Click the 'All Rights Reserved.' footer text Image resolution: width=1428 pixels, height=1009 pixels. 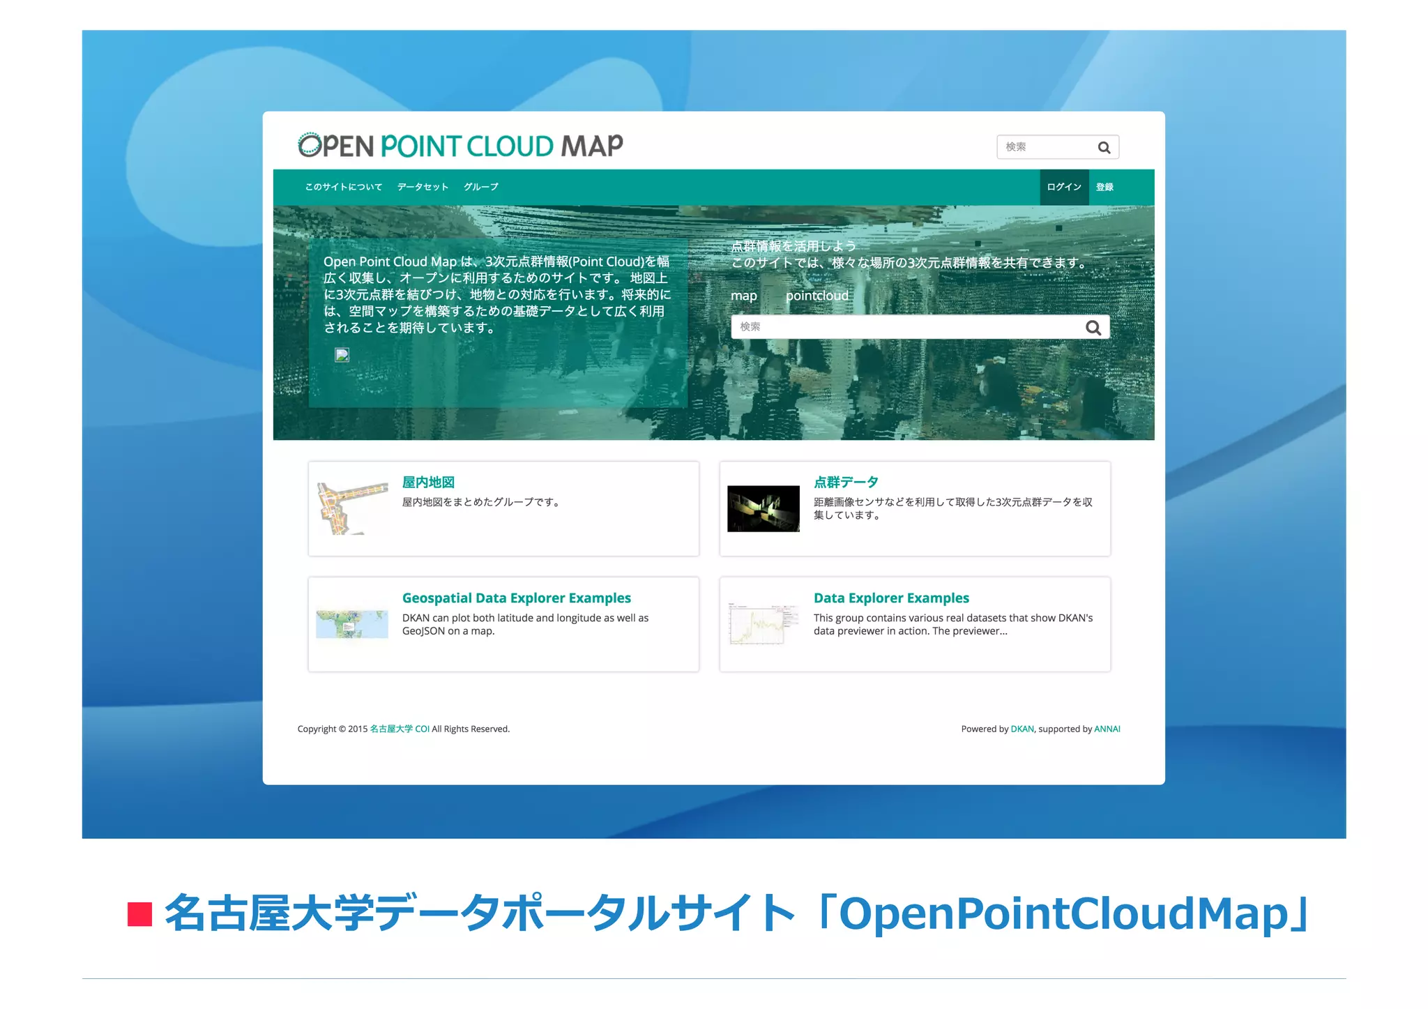(471, 729)
